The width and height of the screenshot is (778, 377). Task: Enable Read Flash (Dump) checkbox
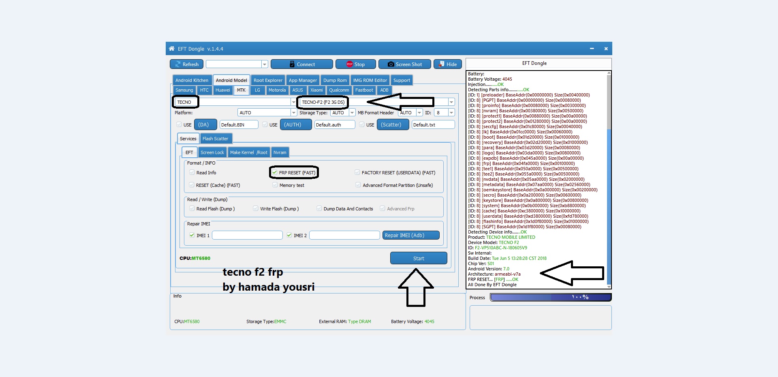point(192,208)
